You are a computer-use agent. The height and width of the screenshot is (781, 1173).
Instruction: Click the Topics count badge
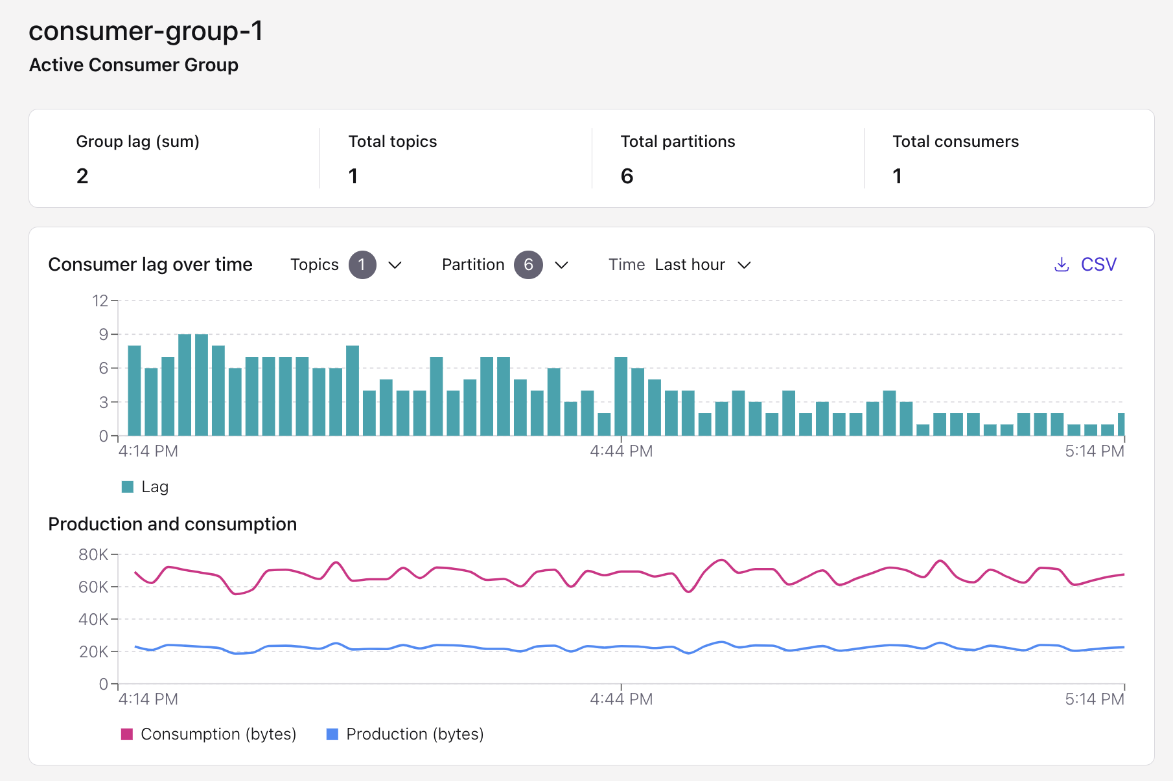point(362,264)
